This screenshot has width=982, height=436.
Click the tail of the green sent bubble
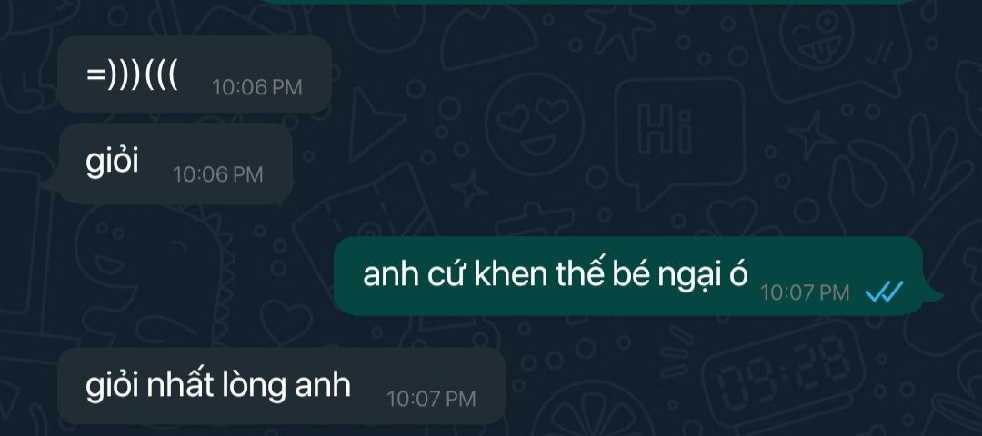pyautogui.click(x=933, y=295)
